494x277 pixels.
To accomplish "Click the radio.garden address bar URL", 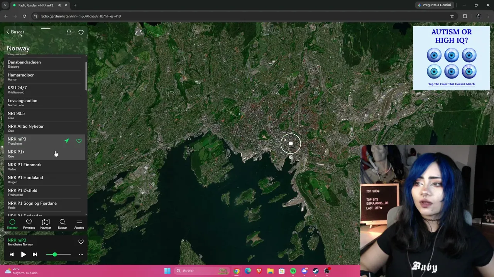I will [81, 16].
